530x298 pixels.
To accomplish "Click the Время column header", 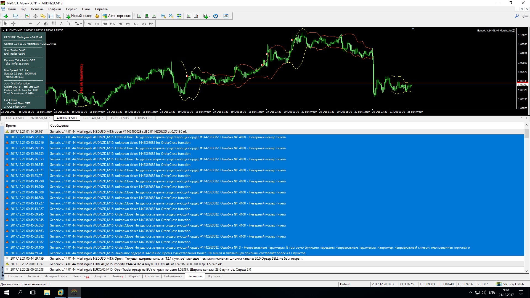I will (26, 126).
